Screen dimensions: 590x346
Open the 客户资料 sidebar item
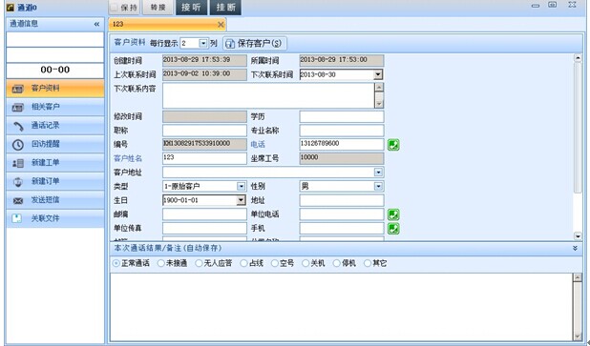[x=55, y=89]
